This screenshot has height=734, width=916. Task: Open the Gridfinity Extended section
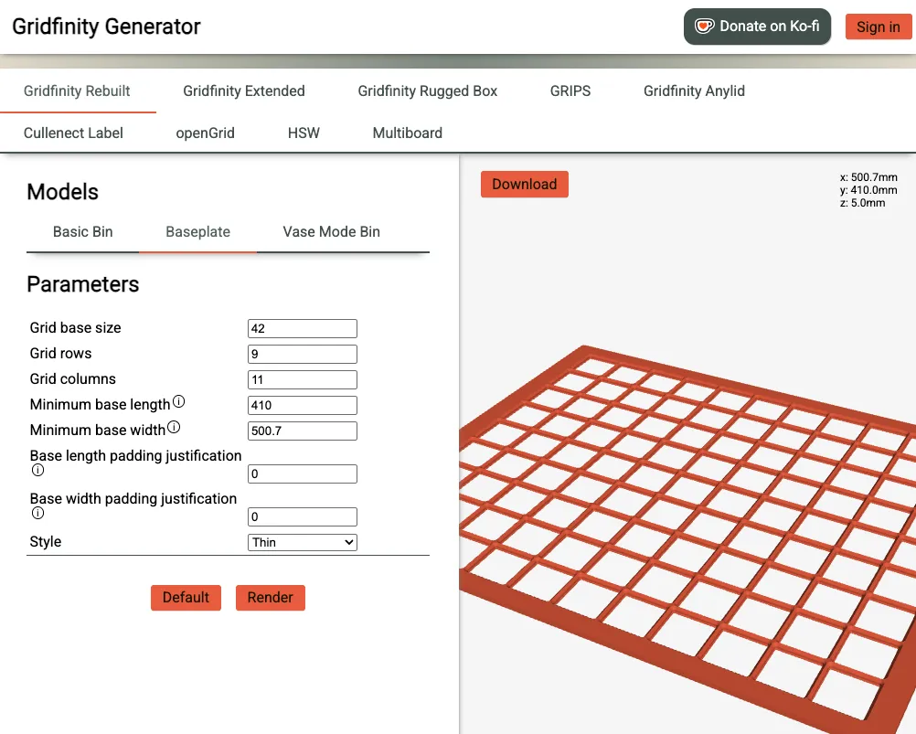click(x=243, y=90)
